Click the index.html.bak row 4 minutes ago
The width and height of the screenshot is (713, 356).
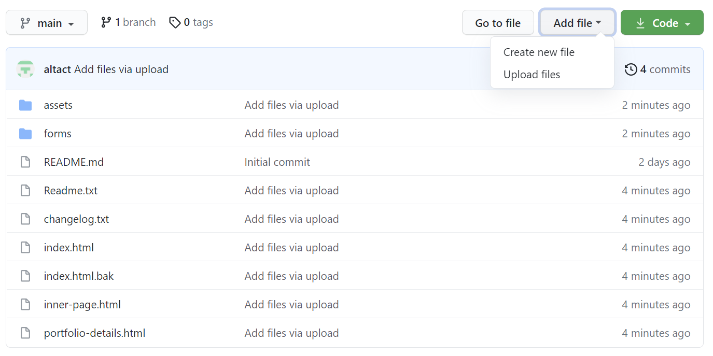coord(656,276)
